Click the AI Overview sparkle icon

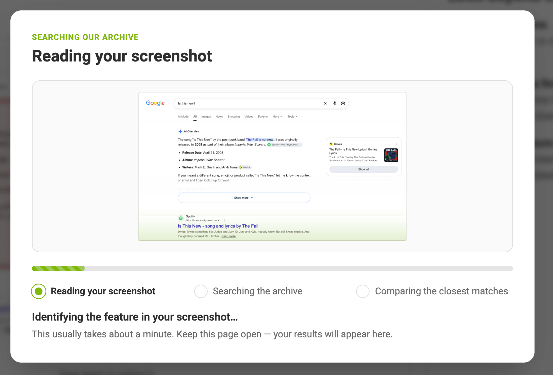tap(180, 131)
